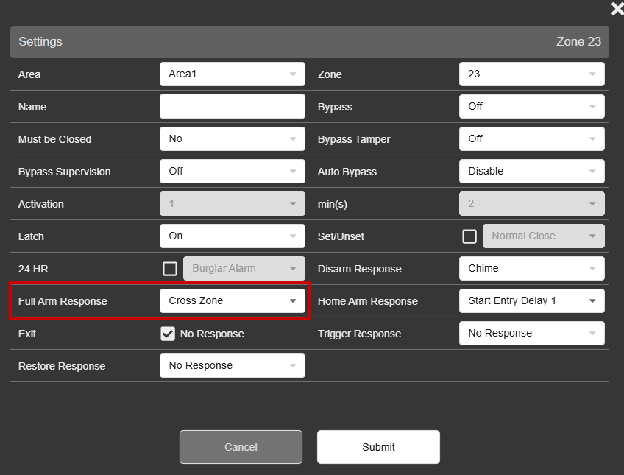
Task: Click the Zone 23 header label
Action: coord(578,41)
